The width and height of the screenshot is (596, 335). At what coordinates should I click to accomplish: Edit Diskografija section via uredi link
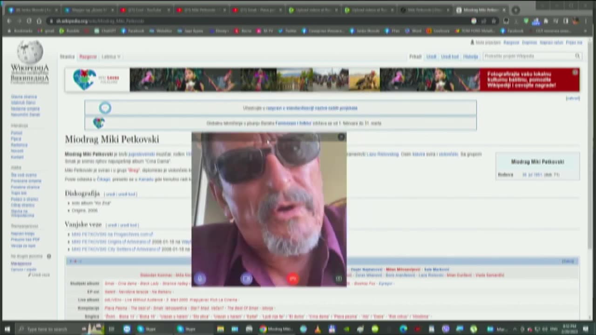[x=110, y=194]
